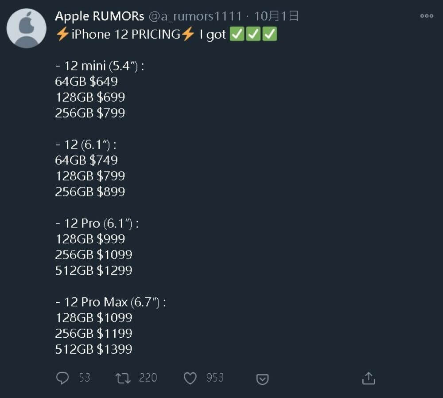Click the 953 likes count
The width and height of the screenshot is (443, 398).
[215, 378]
